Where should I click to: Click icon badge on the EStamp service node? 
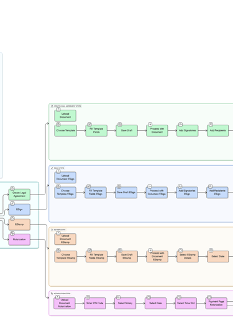tap(12, 219)
